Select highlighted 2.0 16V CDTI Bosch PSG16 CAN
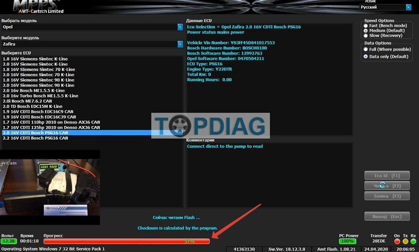The width and height of the screenshot is (419, 252). coord(92,133)
